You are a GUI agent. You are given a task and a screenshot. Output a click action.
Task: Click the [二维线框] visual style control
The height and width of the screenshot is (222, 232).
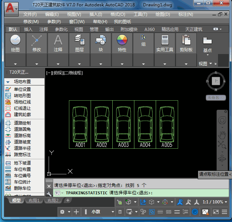click(73, 73)
